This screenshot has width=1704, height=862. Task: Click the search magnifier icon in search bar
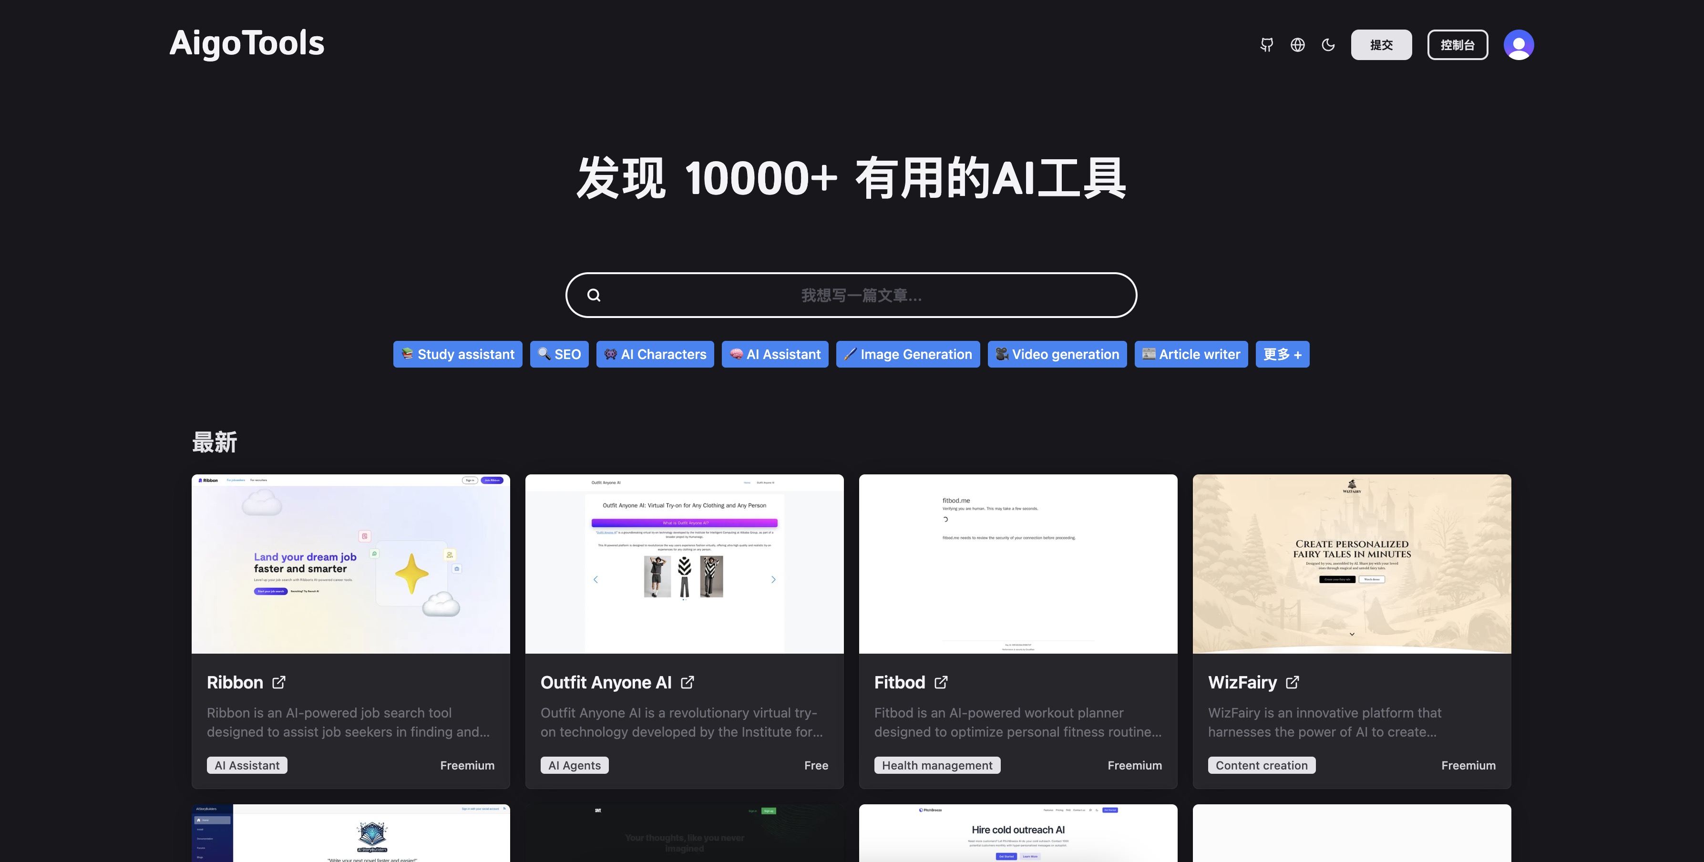tap(594, 295)
